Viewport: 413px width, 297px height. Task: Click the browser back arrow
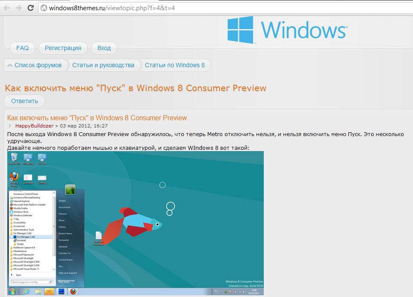click(7, 8)
